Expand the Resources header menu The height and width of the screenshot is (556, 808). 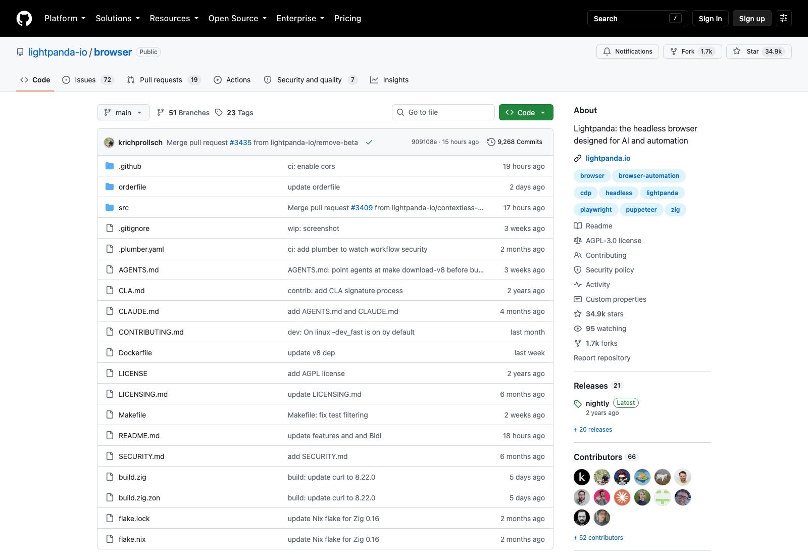pyautogui.click(x=174, y=18)
